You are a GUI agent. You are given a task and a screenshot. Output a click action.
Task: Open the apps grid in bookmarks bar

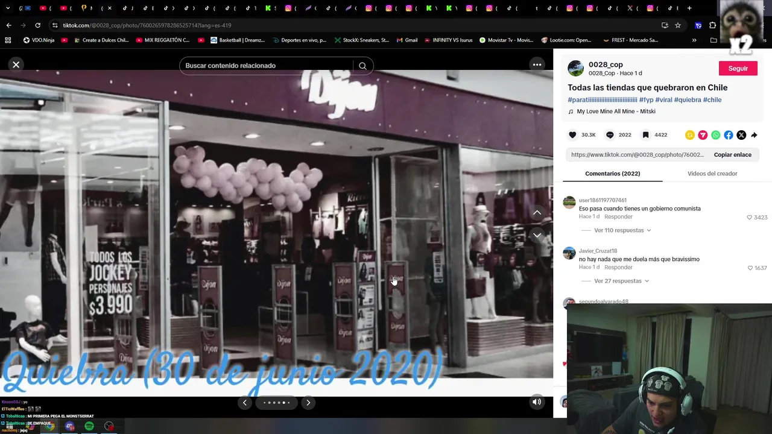point(8,40)
